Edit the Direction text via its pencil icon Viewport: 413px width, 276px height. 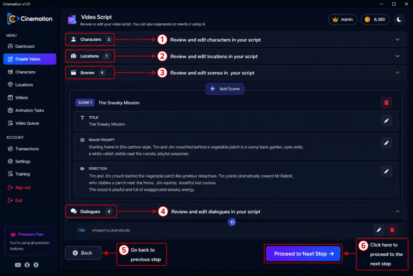(x=386, y=171)
